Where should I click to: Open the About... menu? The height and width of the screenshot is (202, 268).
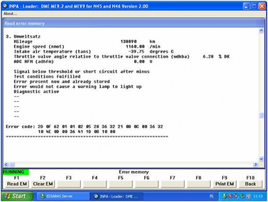click(10, 13)
